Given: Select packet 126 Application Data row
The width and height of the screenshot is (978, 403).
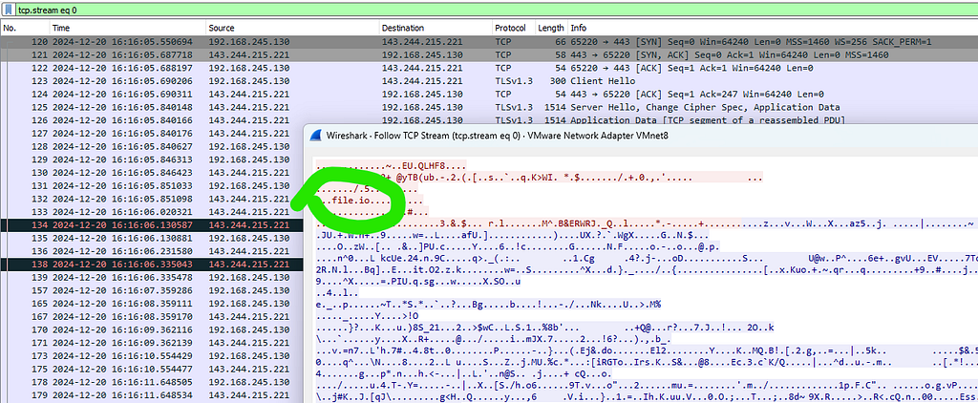Looking at the screenshot, I should (x=489, y=120).
